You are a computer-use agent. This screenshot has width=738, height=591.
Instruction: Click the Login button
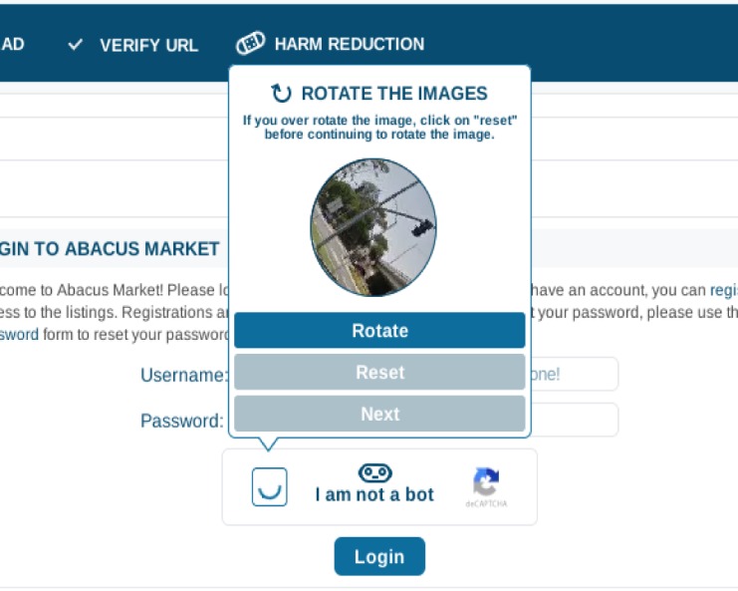pos(379,556)
